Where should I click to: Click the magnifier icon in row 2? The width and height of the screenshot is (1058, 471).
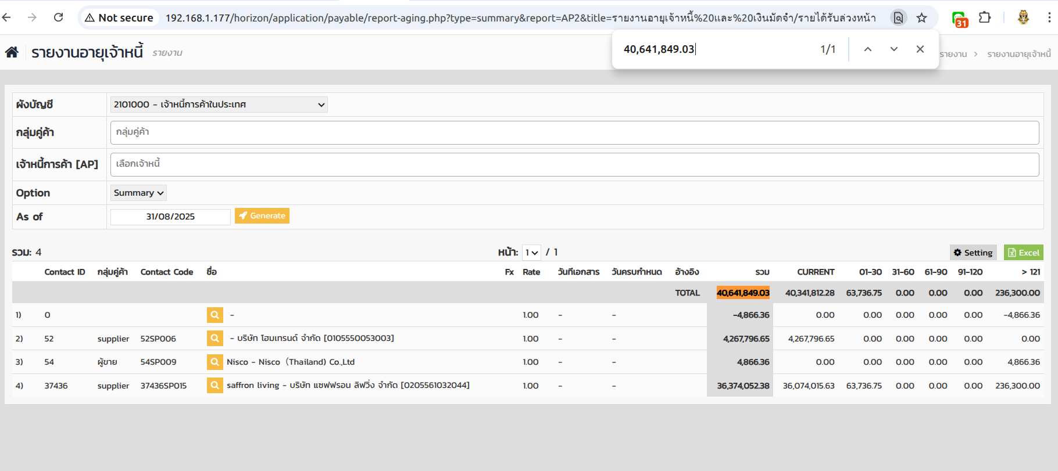[215, 338]
